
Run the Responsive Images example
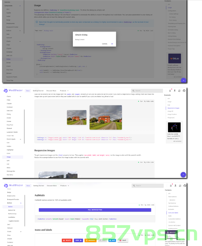point(140,162)
